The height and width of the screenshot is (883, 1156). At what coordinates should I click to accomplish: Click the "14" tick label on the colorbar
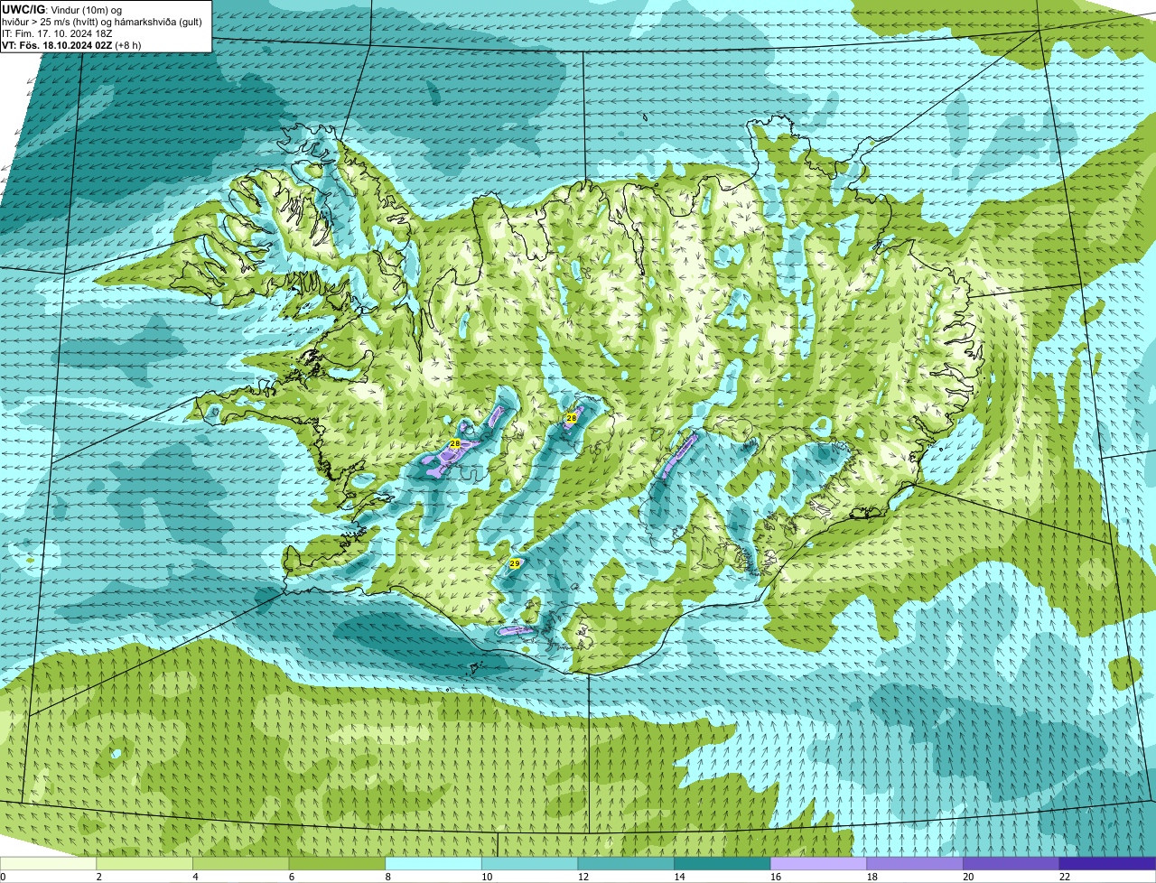coord(680,877)
